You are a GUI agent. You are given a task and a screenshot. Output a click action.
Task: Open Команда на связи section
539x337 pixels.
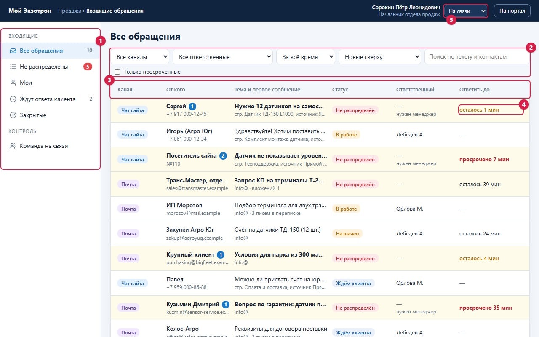[x=51, y=146]
